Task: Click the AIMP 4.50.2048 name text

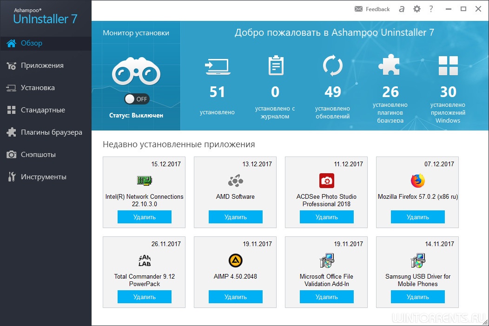Action: [x=236, y=276]
